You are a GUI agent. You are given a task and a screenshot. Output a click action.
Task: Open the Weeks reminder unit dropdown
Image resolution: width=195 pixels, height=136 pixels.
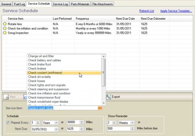[132, 122]
